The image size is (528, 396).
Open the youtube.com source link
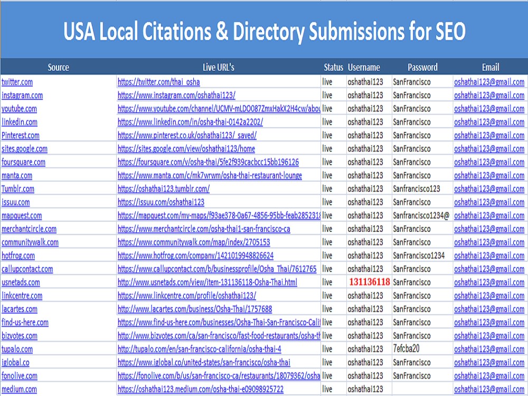click(x=19, y=109)
